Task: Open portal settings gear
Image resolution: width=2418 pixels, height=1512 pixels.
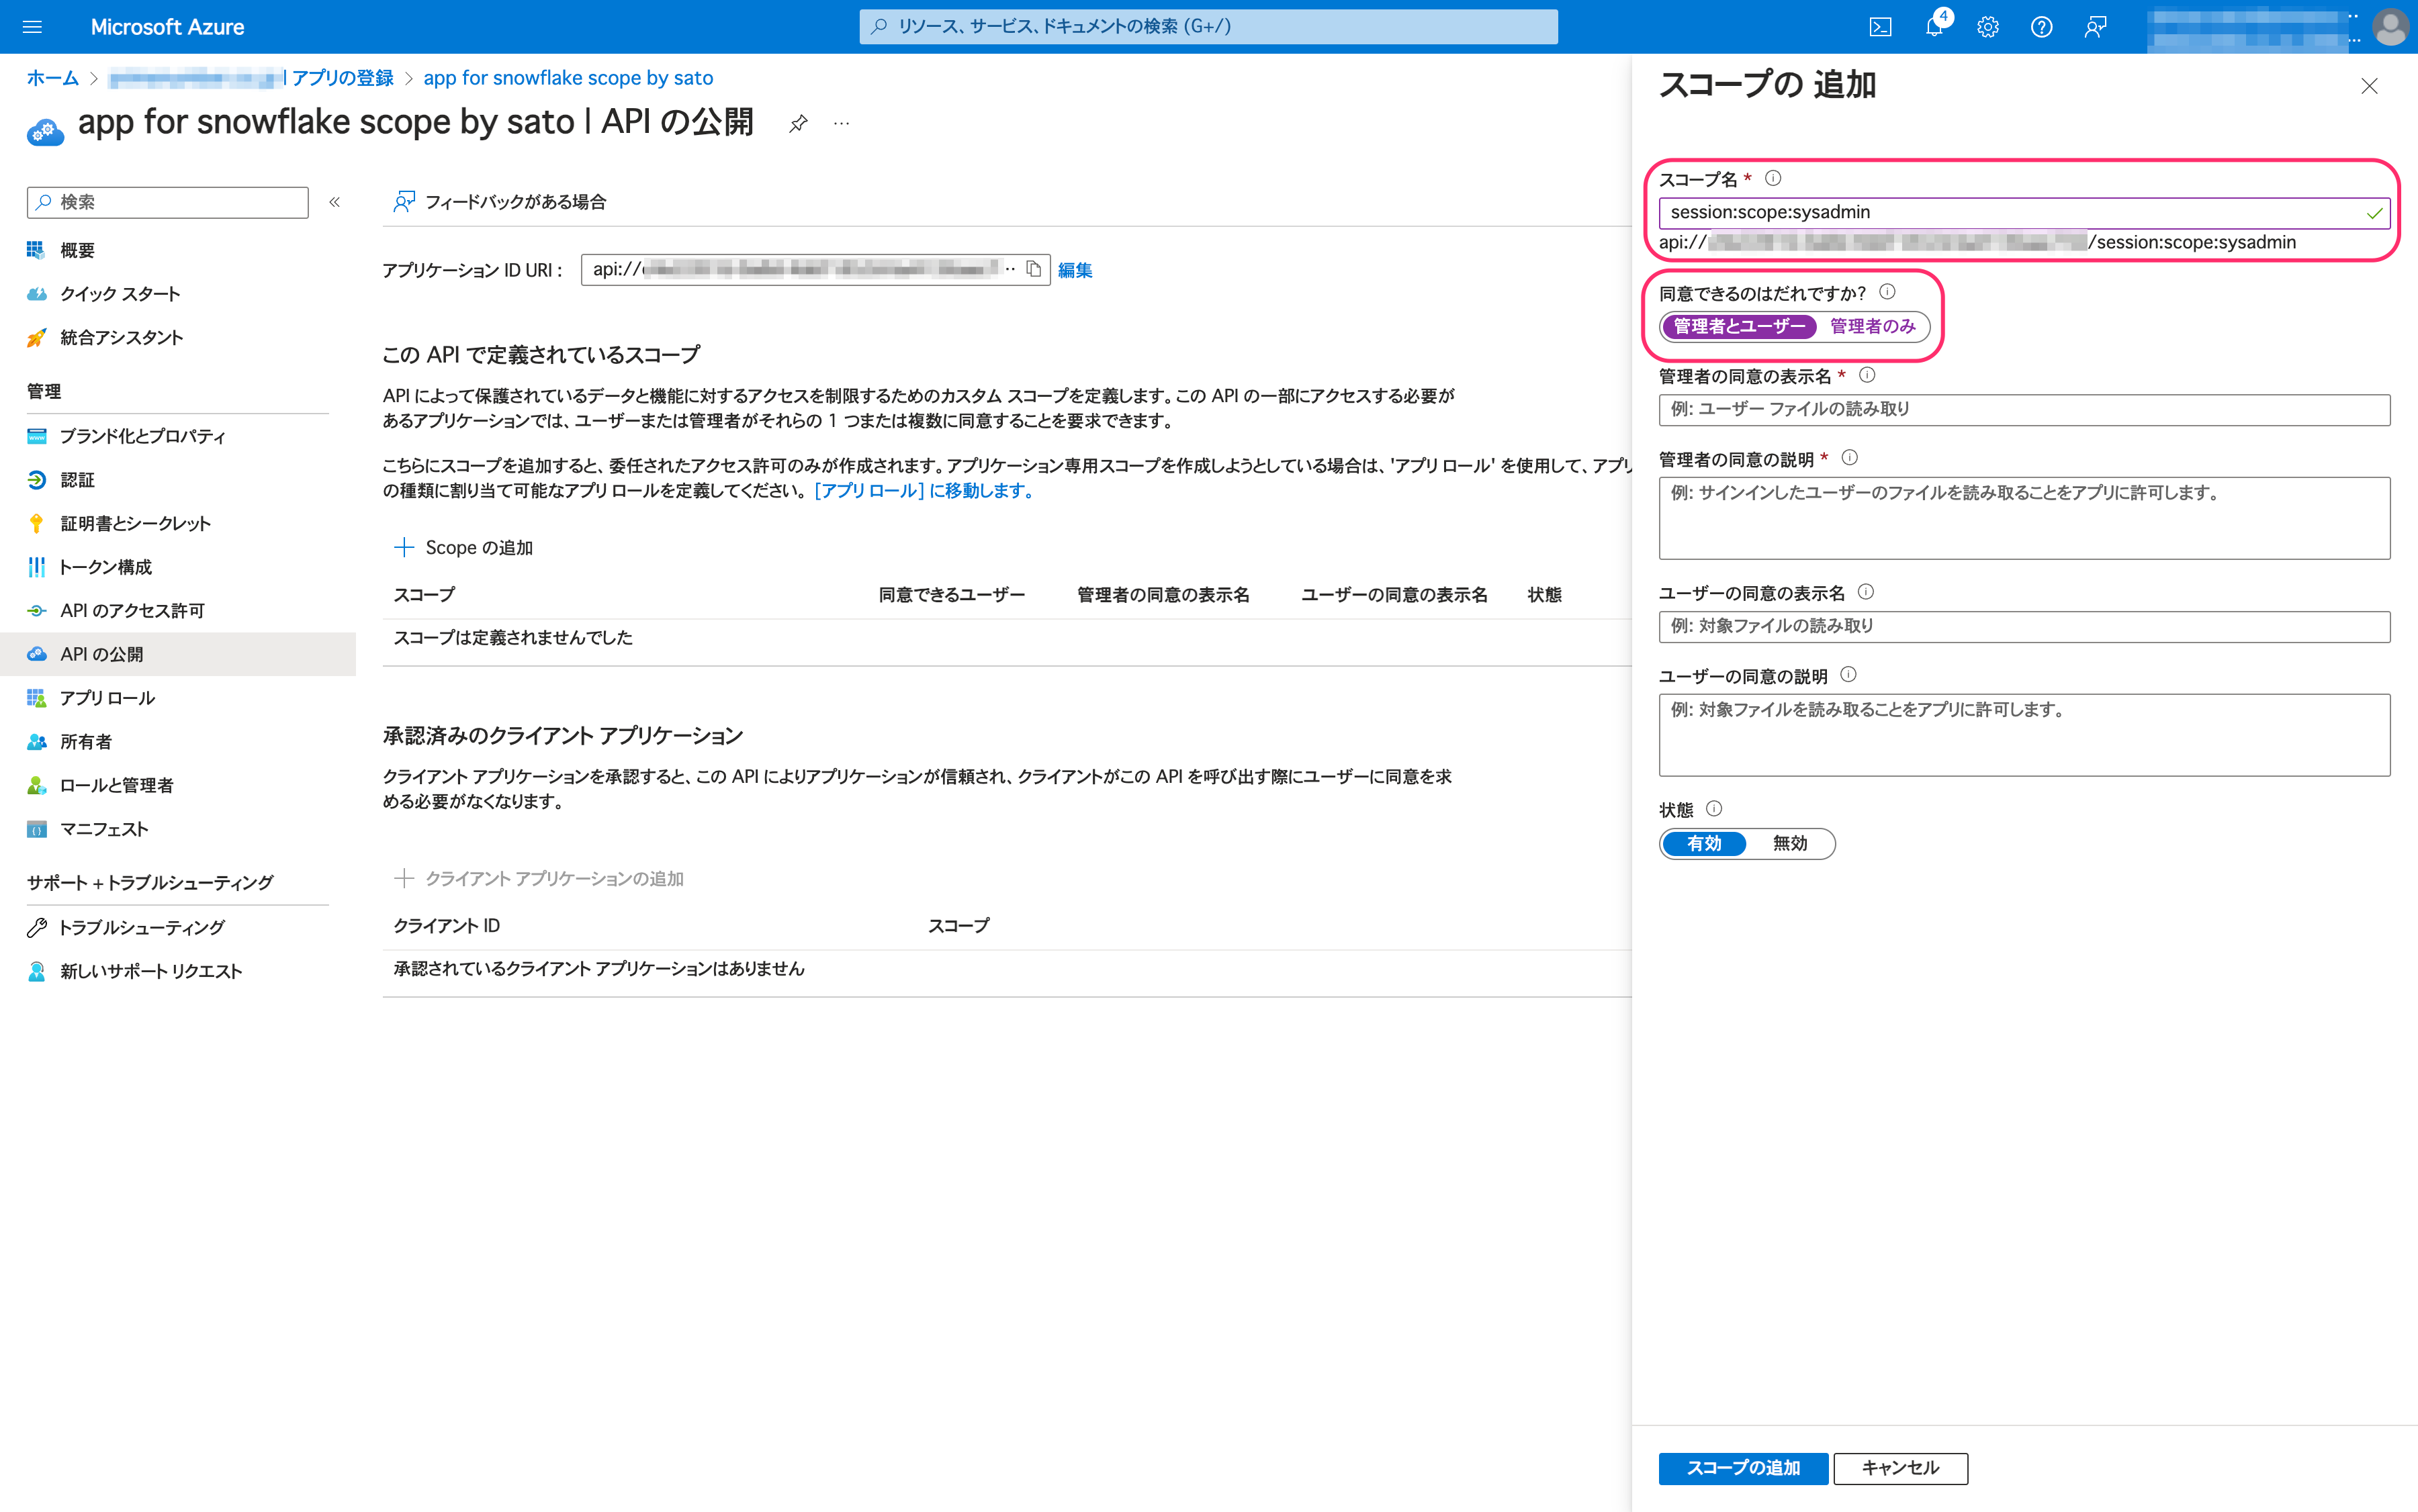Action: click(x=1988, y=27)
